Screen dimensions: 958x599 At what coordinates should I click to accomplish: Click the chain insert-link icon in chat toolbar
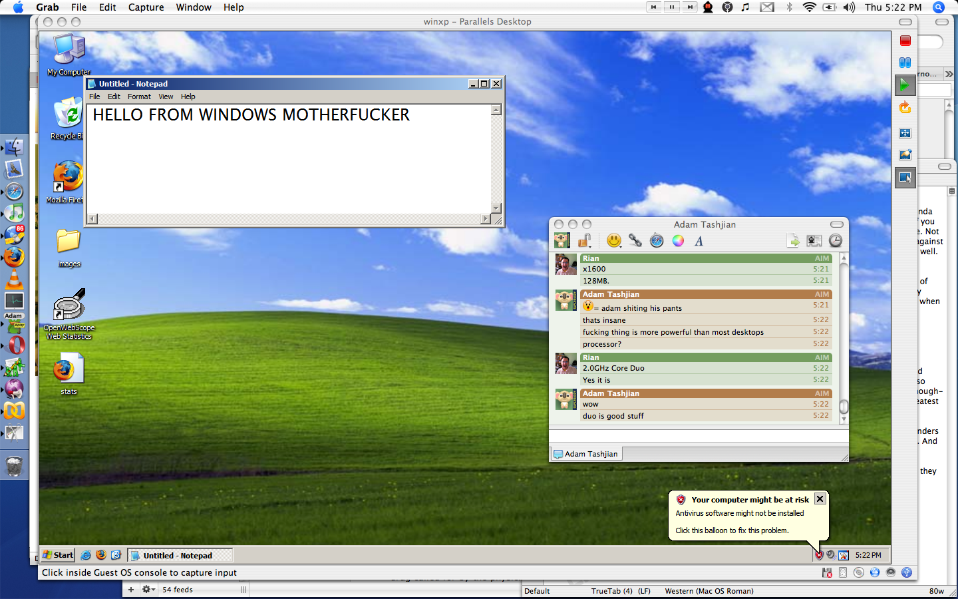coord(635,241)
